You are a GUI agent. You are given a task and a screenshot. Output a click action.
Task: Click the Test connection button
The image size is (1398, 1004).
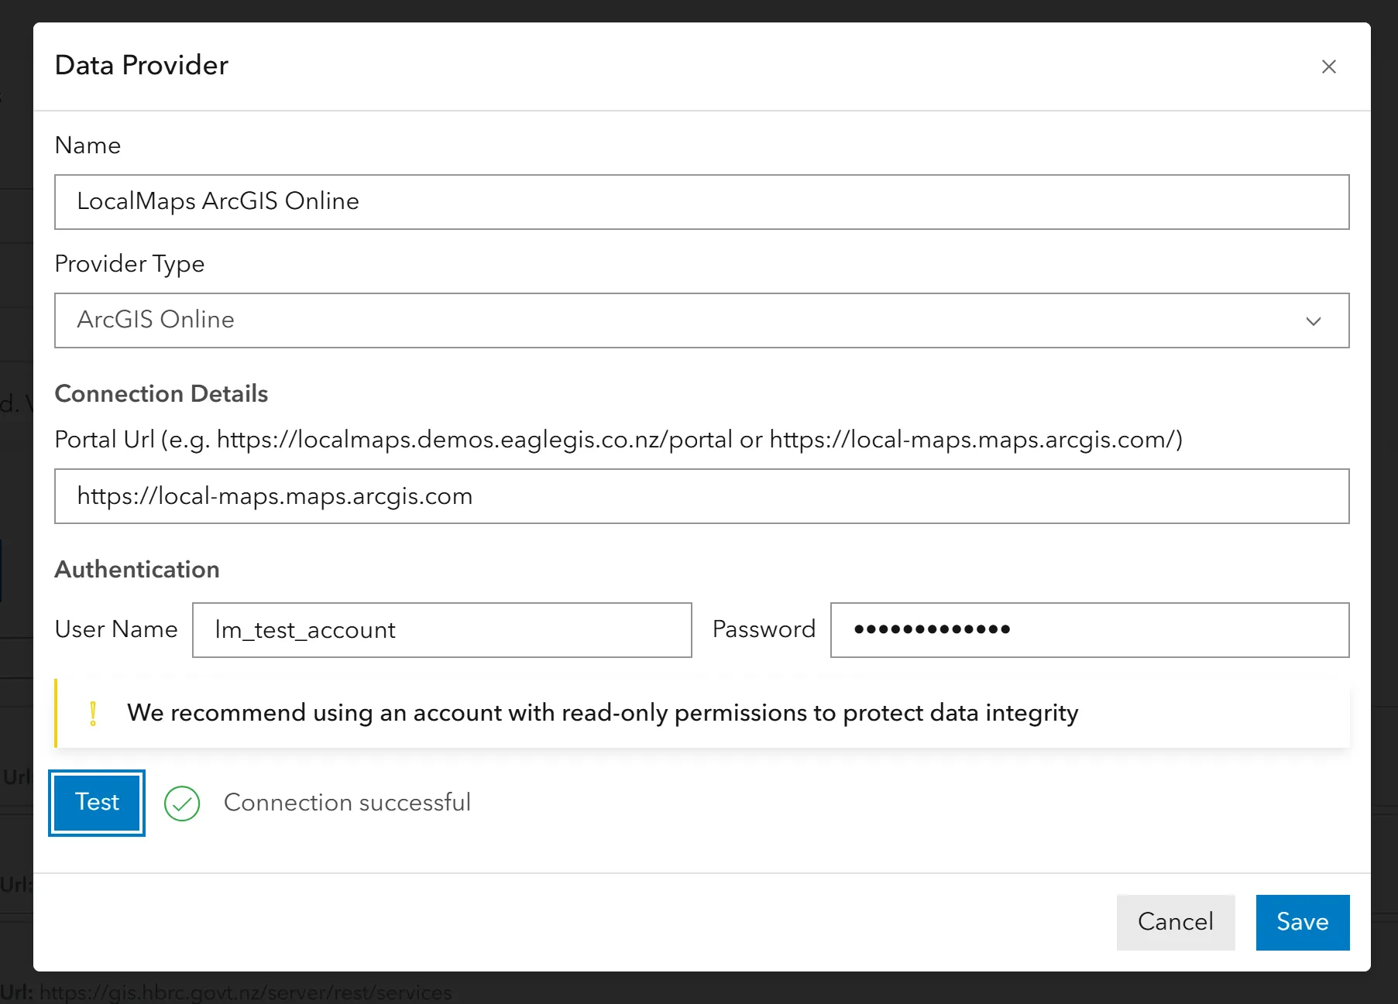pyautogui.click(x=97, y=803)
